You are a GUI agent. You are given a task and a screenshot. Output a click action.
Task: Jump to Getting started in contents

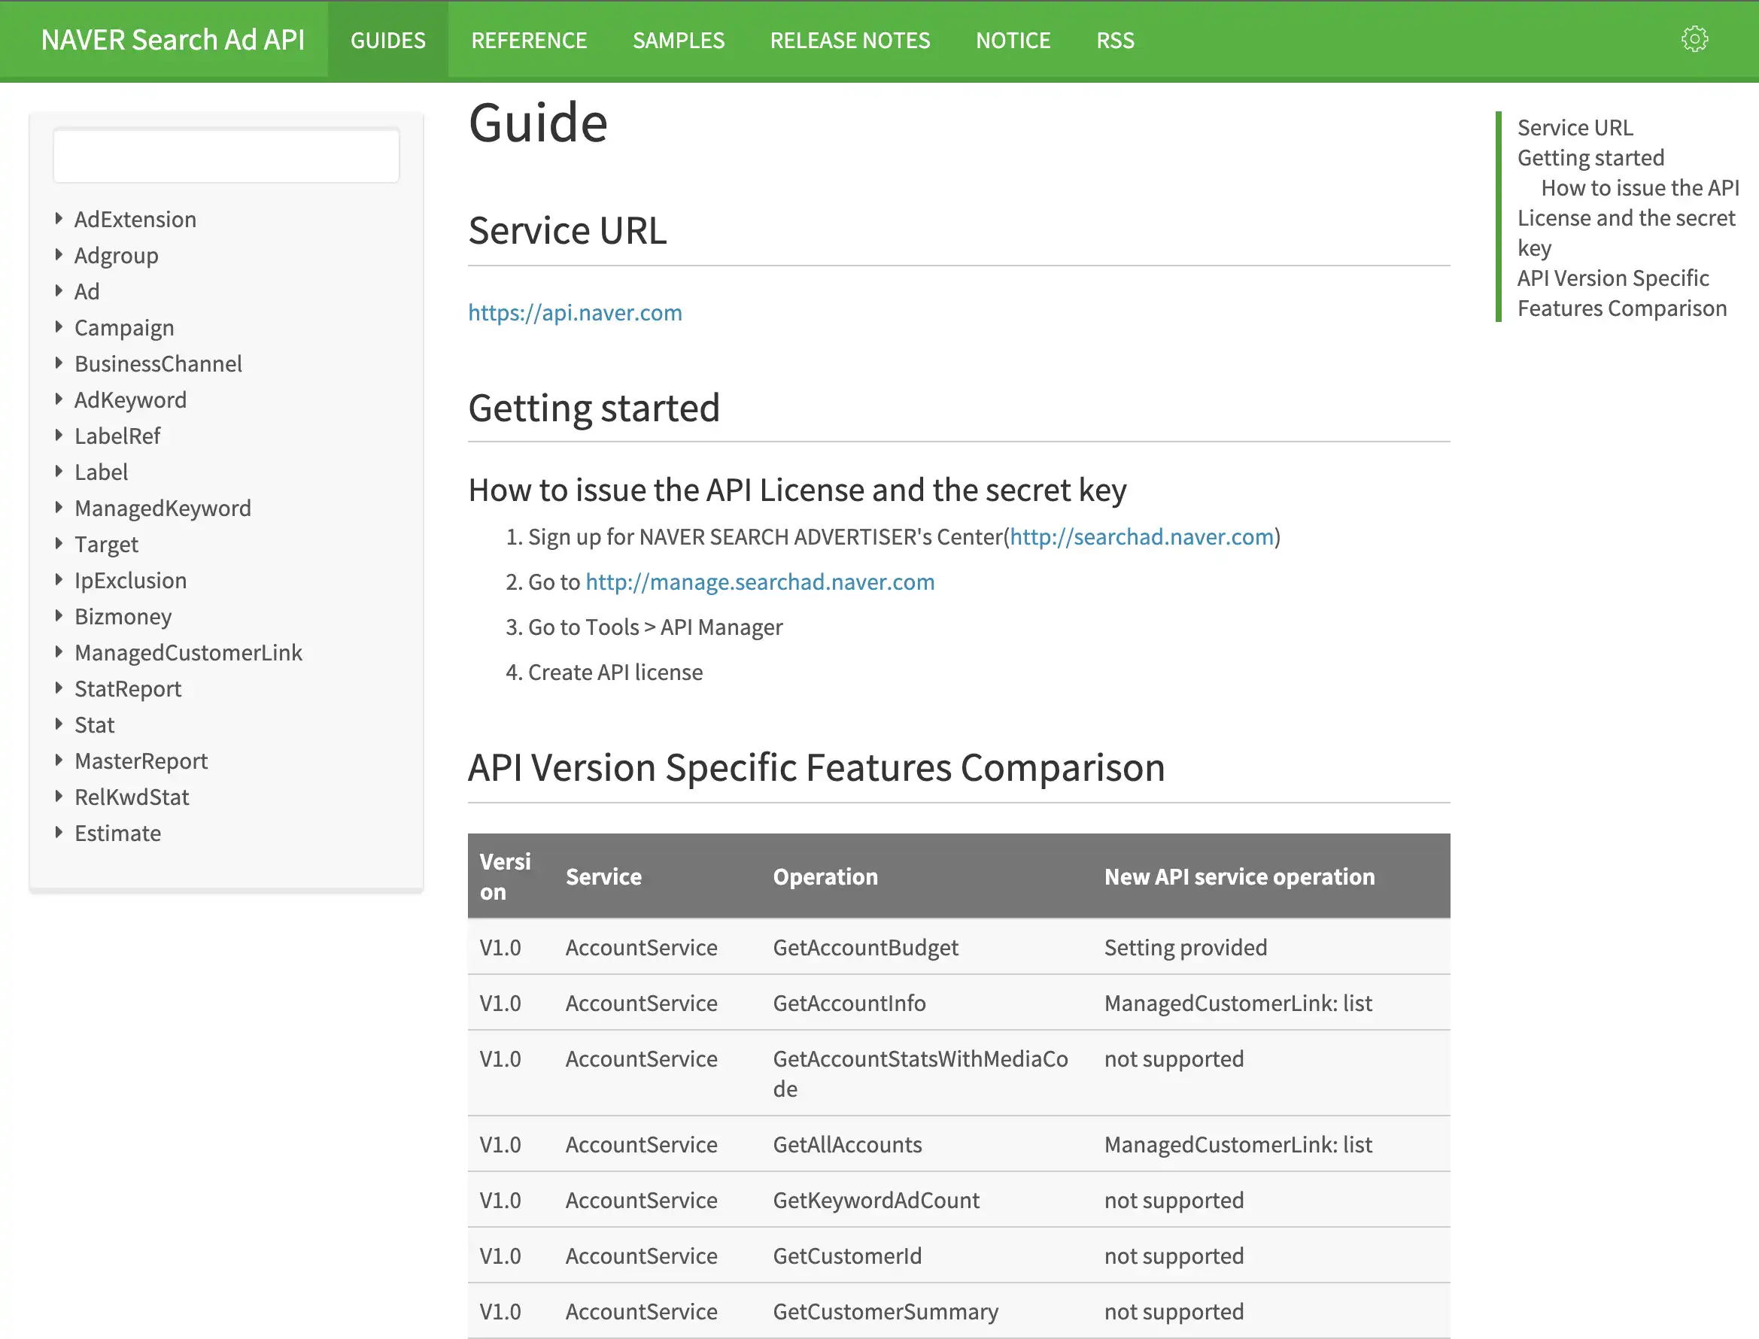coord(1590,158)
